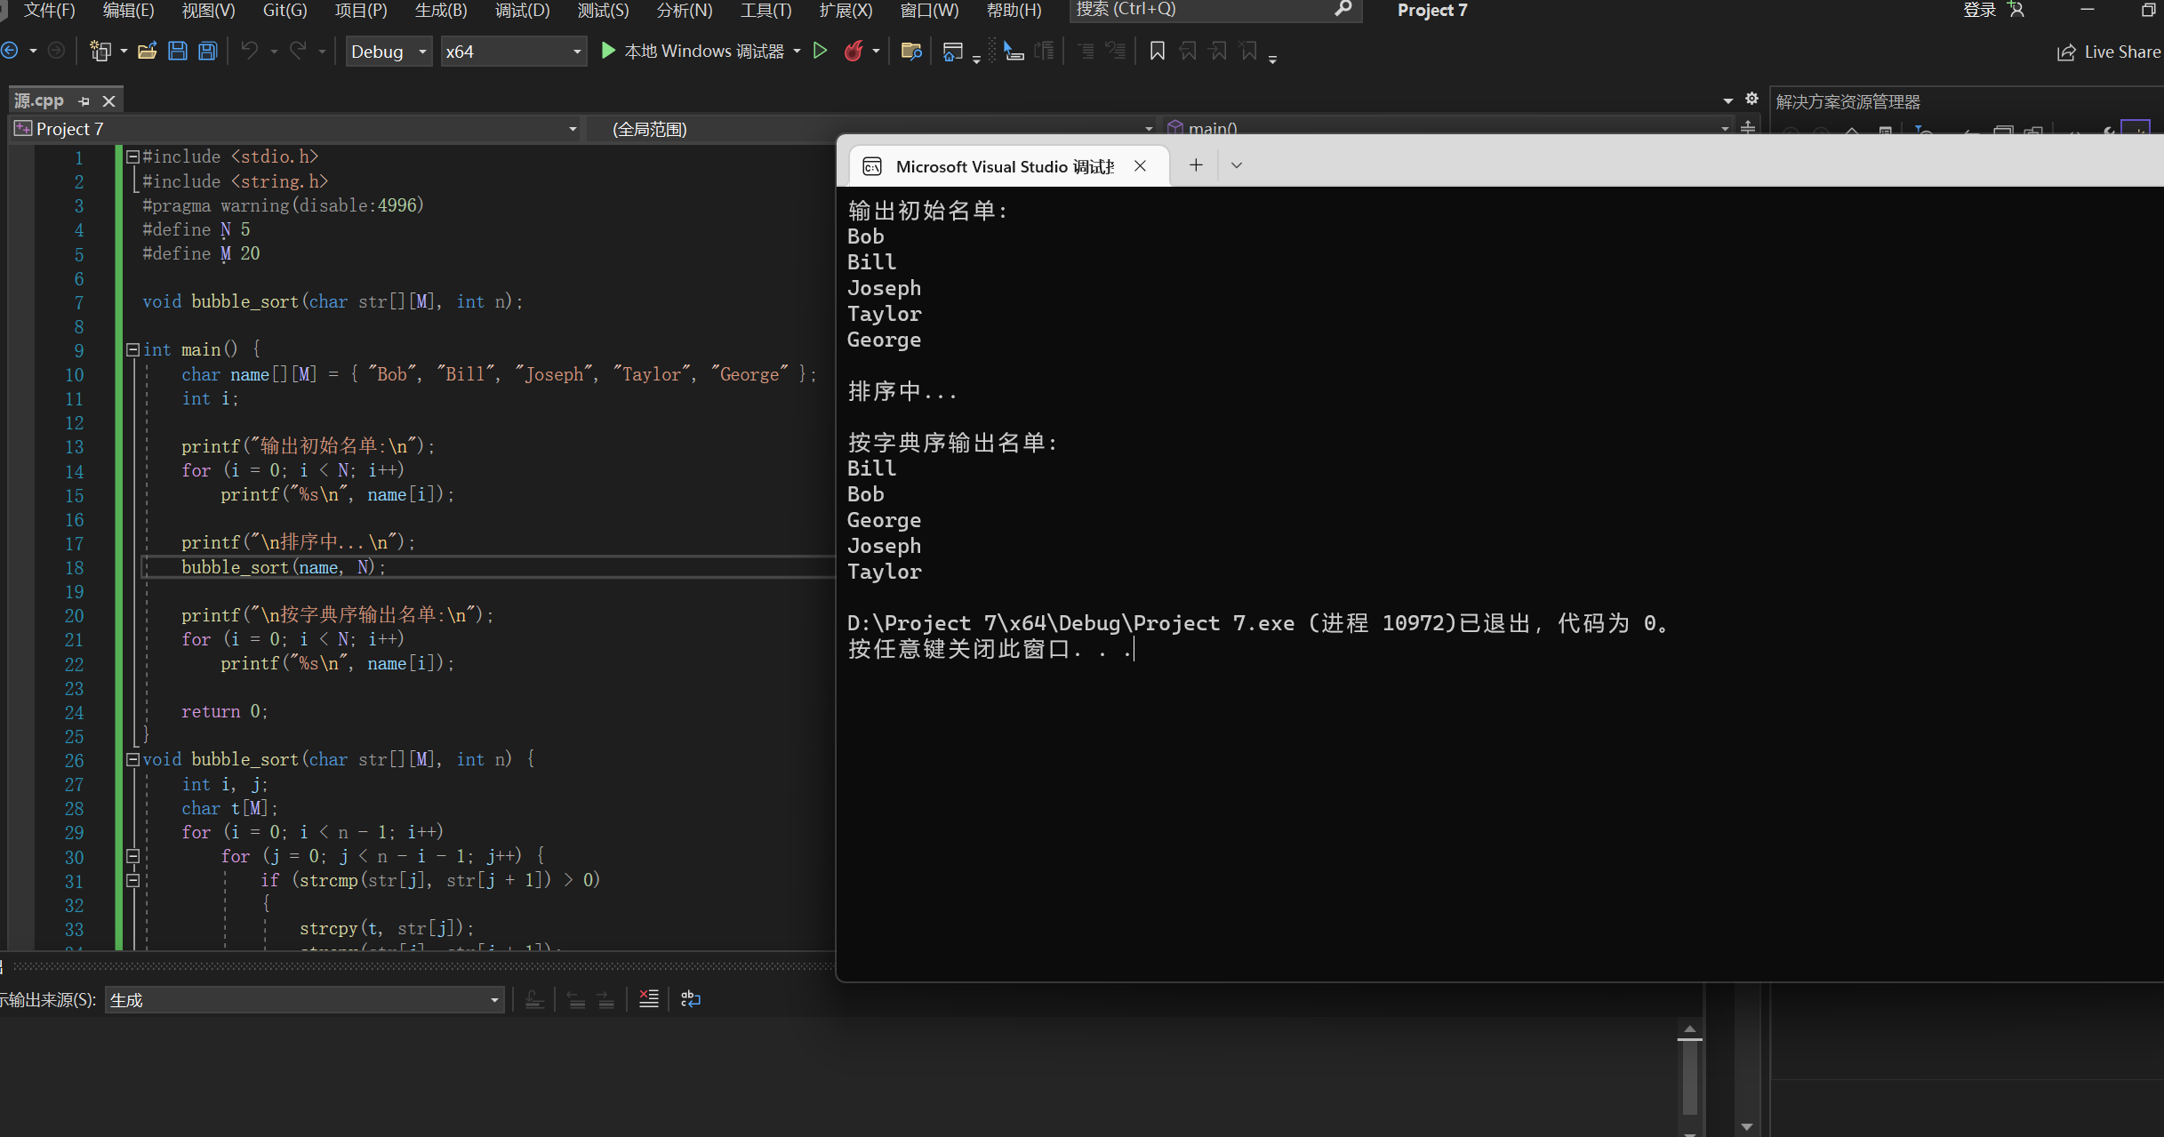Open the x64 platform dropdown
The width and height of the screenshot is (2164, 1137).
pos(513,52)
